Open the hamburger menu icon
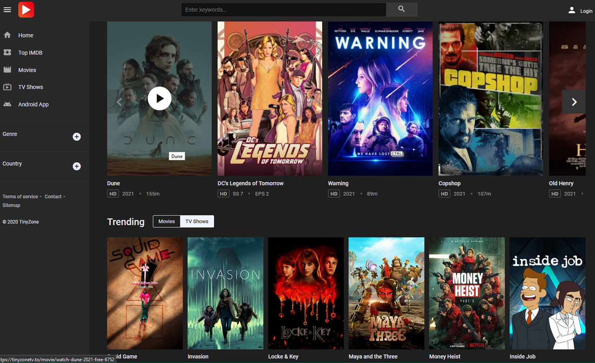The height and width of the screenshot is (363, 595). point(7,10)
